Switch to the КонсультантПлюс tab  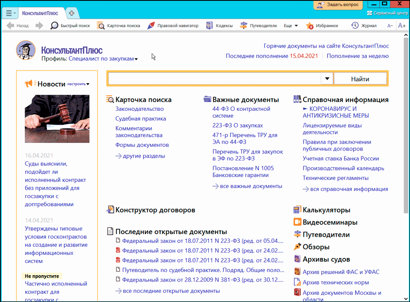40,13
